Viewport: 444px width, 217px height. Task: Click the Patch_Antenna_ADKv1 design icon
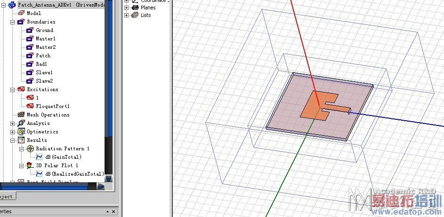(12, 5)
